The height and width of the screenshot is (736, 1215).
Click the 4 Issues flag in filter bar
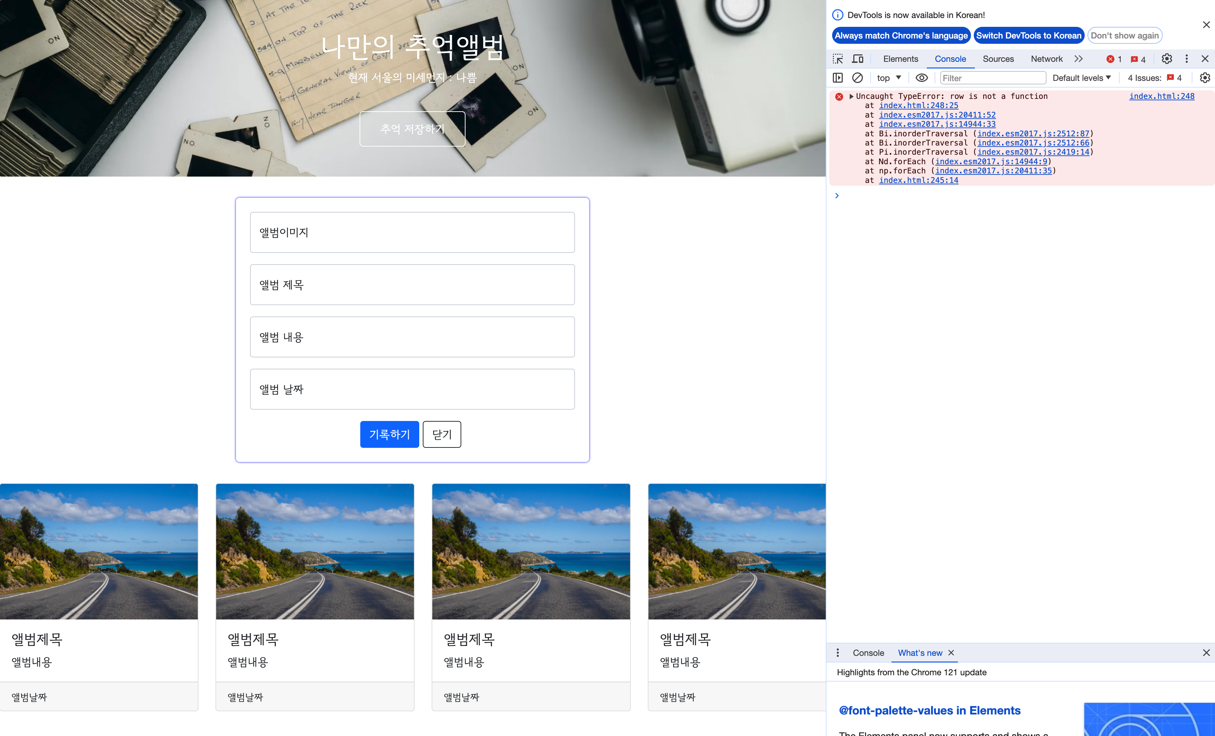(1170, 77)
